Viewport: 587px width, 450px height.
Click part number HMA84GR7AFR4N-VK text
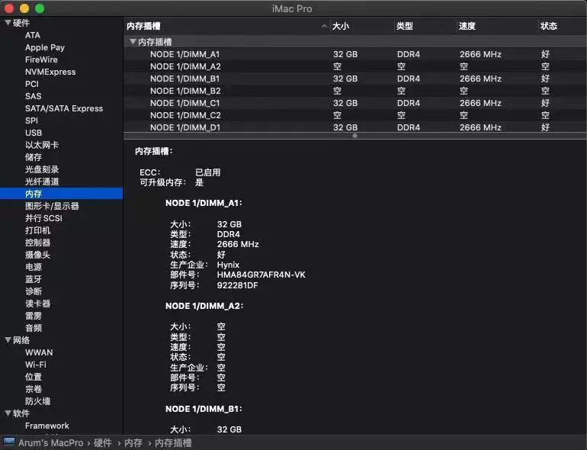[x=261, y=275]
